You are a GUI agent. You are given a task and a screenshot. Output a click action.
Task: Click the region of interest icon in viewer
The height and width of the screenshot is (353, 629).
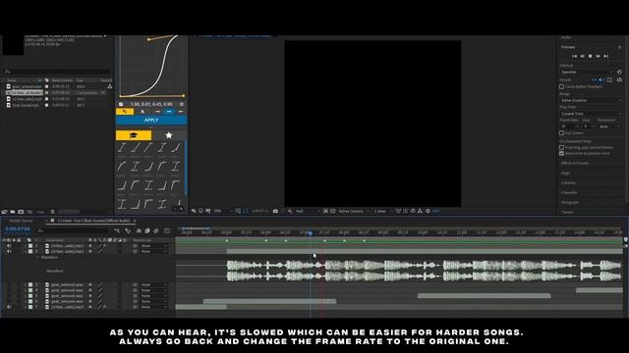(x=325, y=211)
